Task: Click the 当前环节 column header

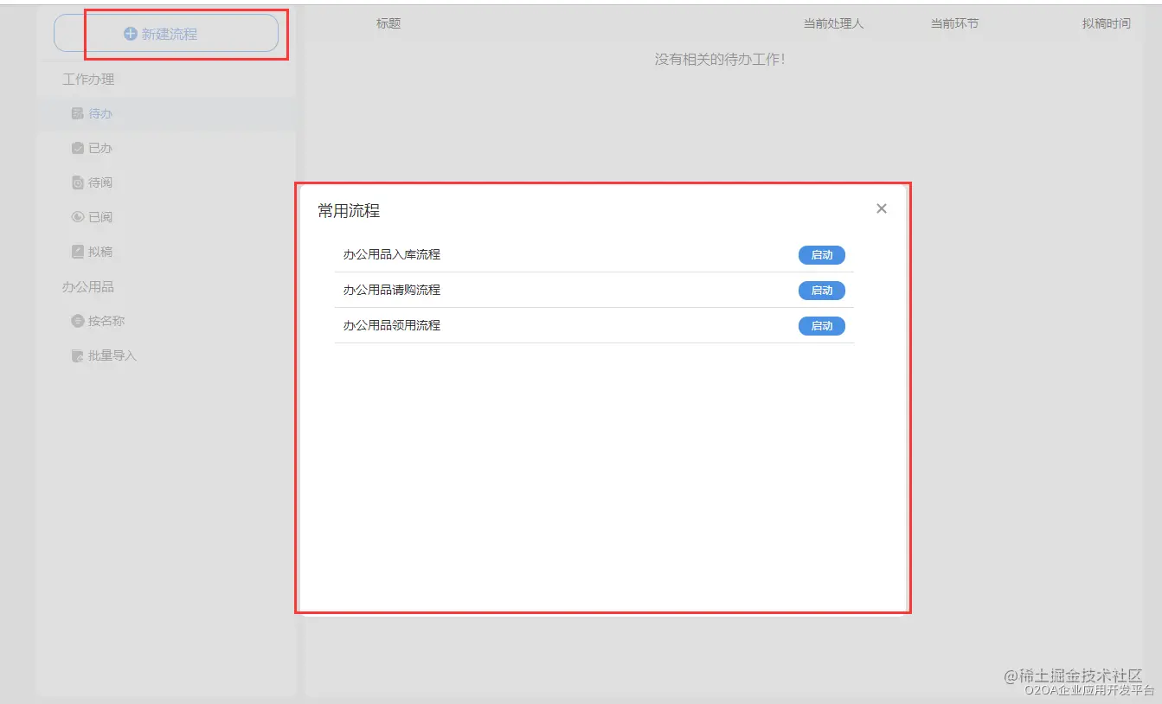Action: point(954,23)
